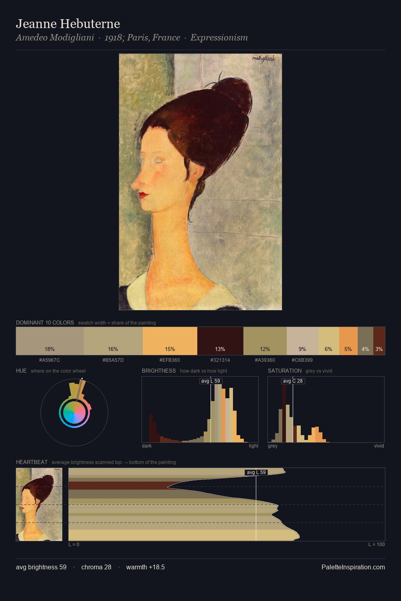Click the small heartbeat painting thumbnail
401x601 pixels.
pos(39,504)
